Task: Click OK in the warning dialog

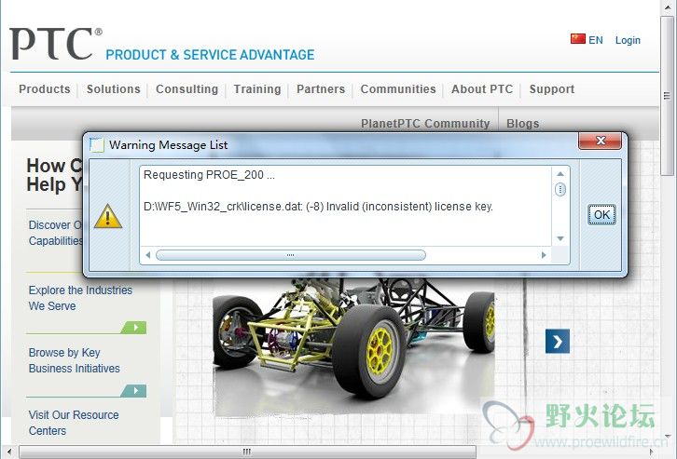Action: [x=601, y=215]
